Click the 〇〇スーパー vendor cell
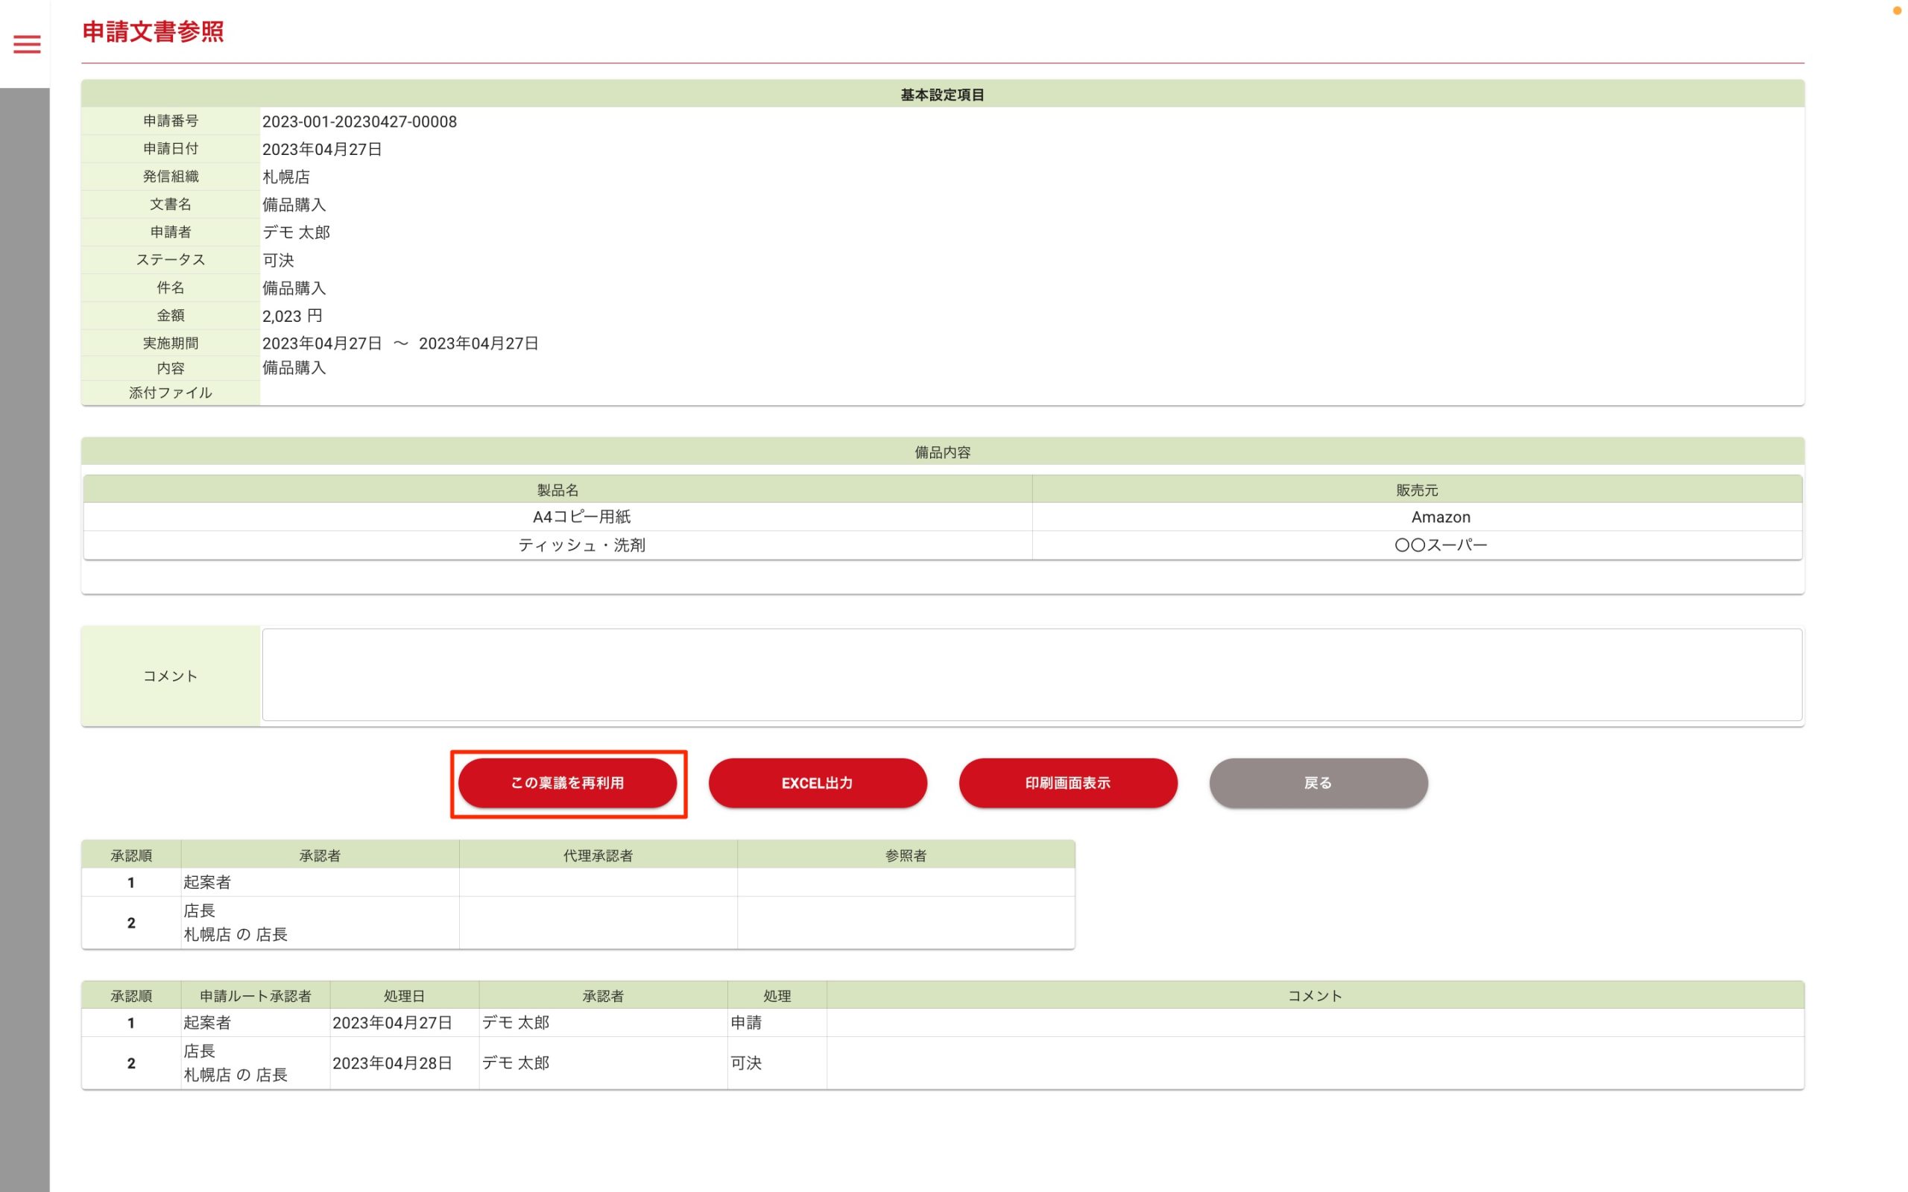The height and width of the screenshot is (1192, 1908). coord(1441,545)
